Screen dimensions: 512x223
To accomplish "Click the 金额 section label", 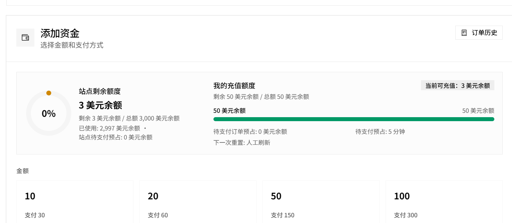I will (22, 171).
